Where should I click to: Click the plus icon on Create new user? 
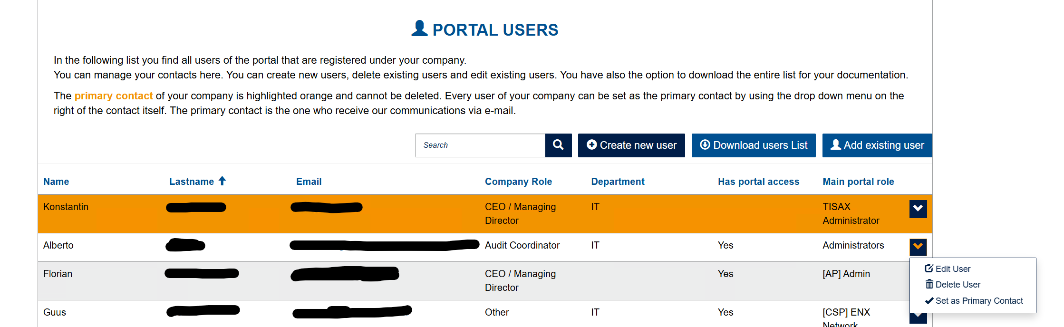coord(591,145)
